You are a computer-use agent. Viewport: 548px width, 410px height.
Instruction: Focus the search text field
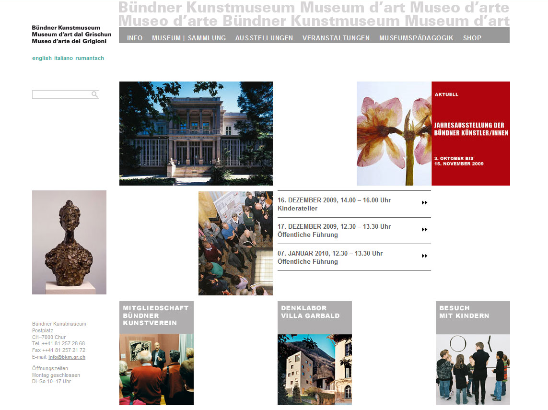pyautogui.click(x=61, y=94)
